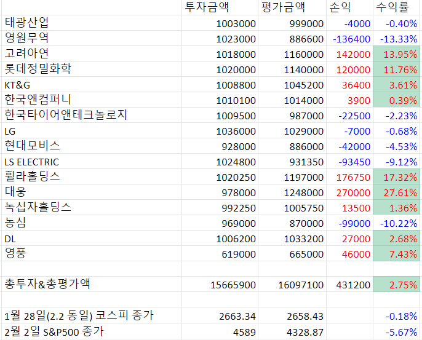Select the 손익 header cell
The height and width of the screenshot is (340, 422).
click(x=349, y=7)
